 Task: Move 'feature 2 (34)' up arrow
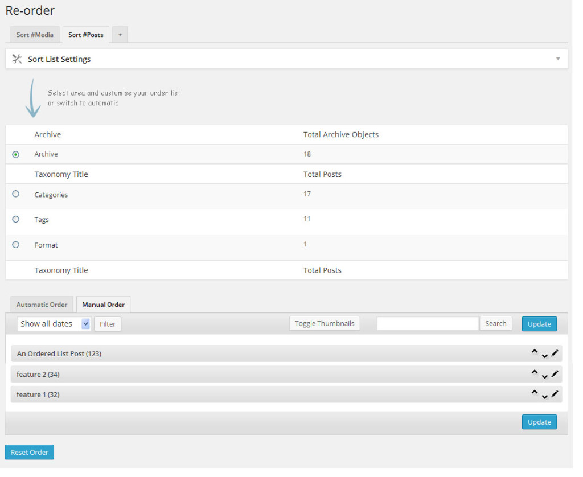point(544,378)
